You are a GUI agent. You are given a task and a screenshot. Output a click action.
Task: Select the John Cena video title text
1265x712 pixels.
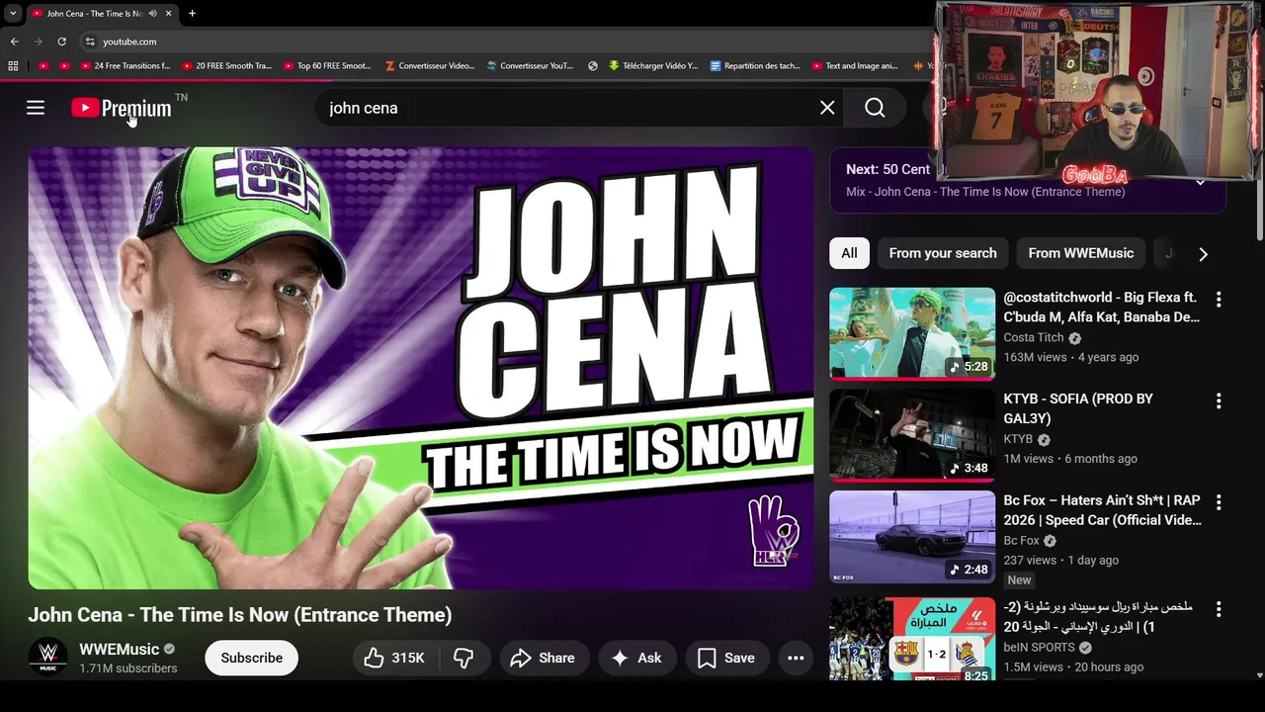[x=240, y=615]
